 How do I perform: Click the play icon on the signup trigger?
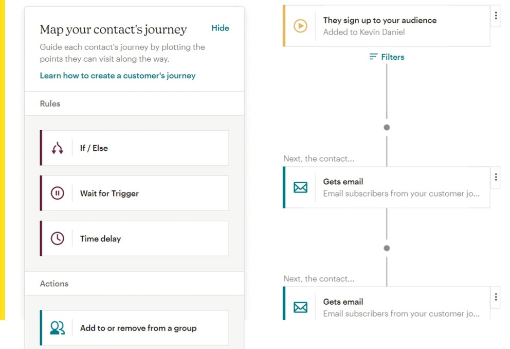point(300,26)
